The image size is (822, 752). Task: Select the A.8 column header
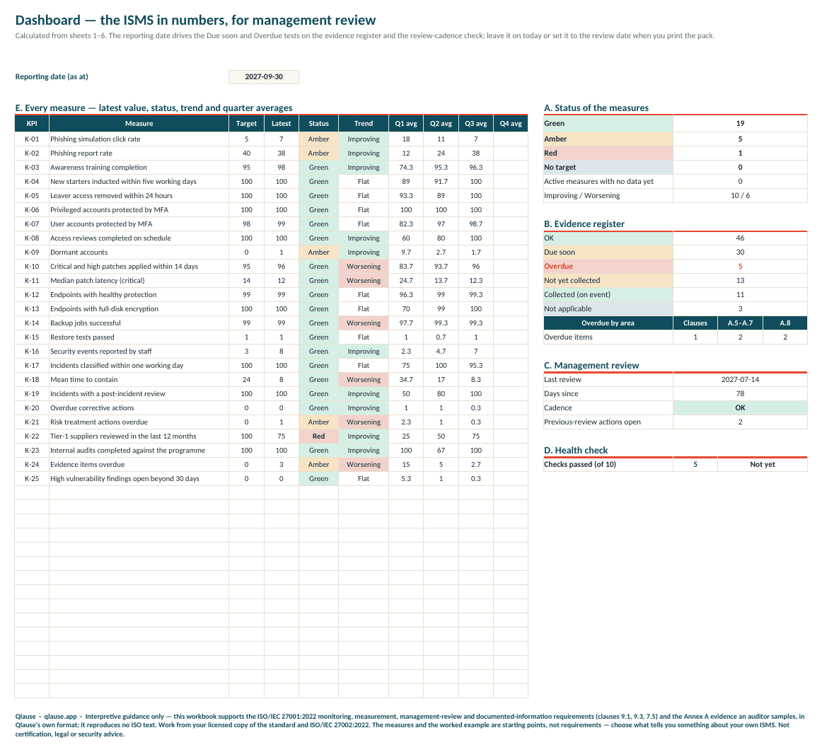point(785,323)
